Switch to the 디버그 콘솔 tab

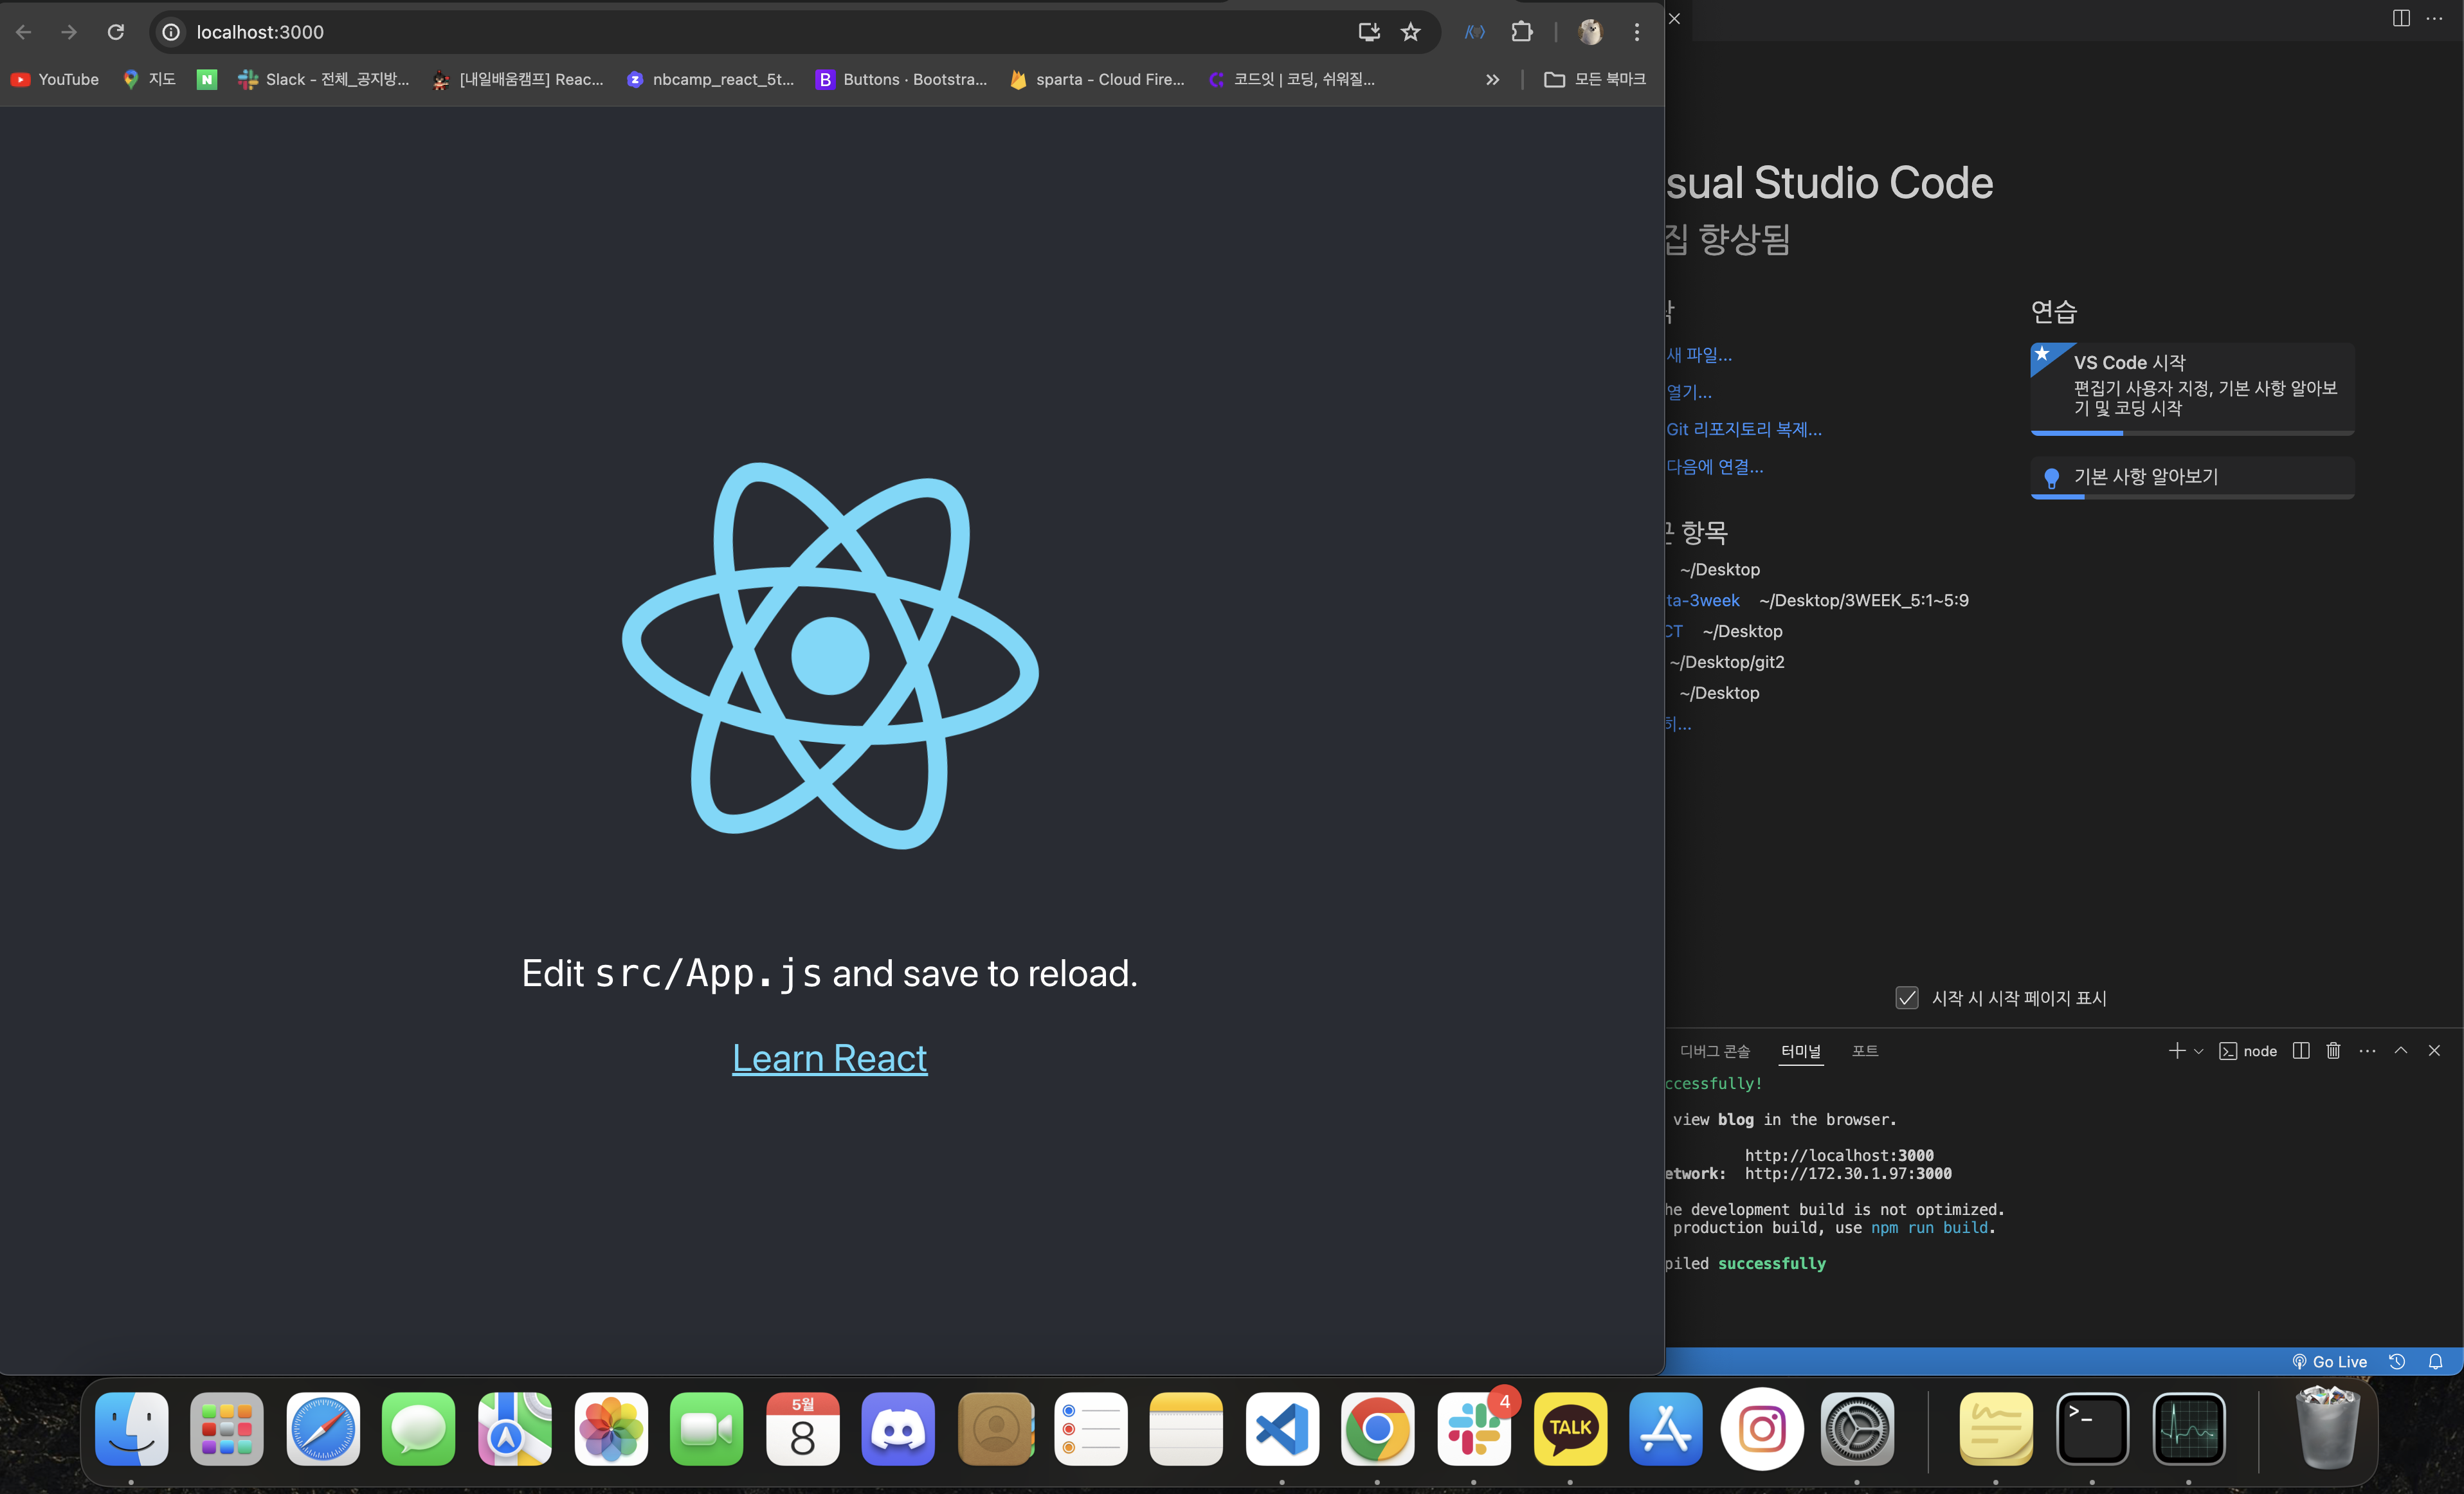1714,1050
